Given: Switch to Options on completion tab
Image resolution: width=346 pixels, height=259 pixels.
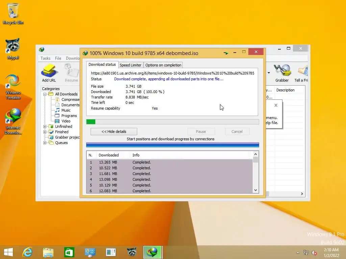Looking at the screenshot, I should (x=163, y=65).
